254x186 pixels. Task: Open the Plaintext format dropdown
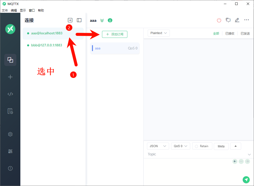tap(159, 33)
